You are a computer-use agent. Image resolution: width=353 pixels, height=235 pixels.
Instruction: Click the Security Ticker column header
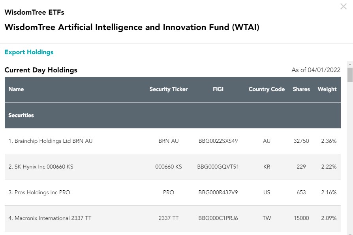(x=168, y=89)
